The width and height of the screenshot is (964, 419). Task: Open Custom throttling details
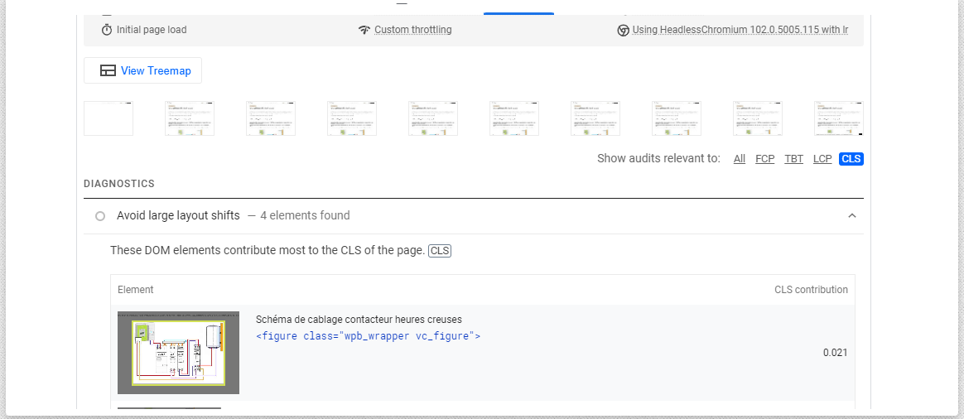tap(412, 30)
